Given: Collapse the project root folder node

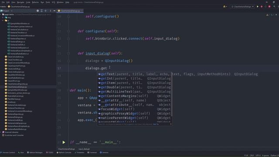Looking at the screenshot, I should tap(1, 14).
